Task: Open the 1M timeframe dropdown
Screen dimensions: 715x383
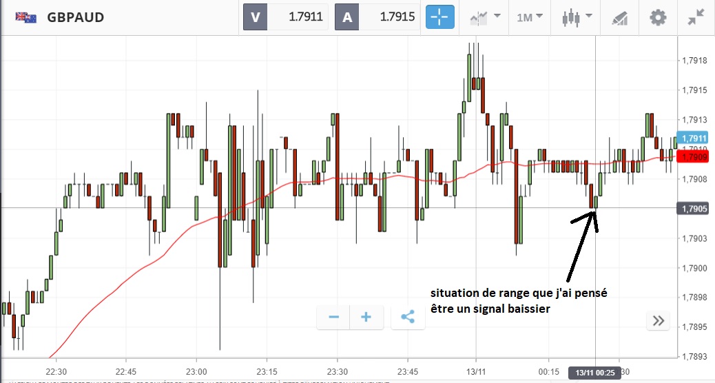Action: [x=530, y=17]
